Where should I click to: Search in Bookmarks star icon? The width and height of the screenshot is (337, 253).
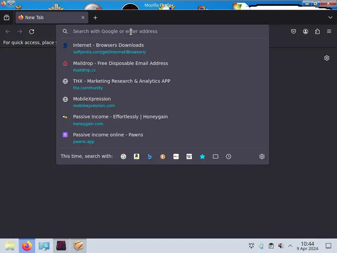coord(202,156)
